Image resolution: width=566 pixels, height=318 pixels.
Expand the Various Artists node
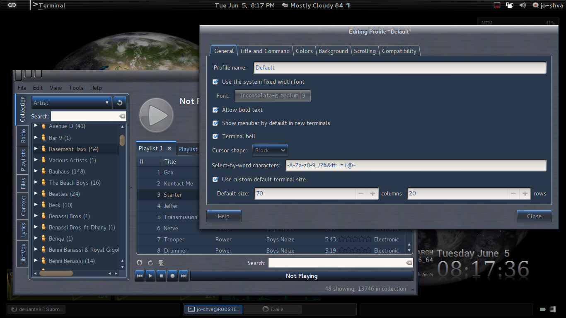click(36, 160)
